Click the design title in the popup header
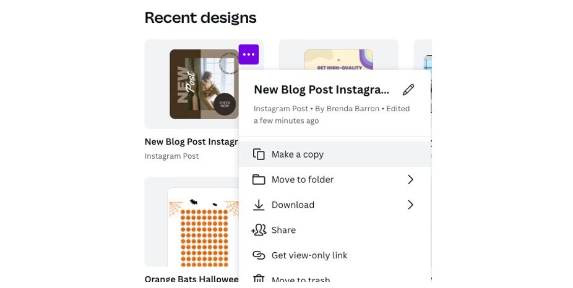Image resolution: width=573 pixels, height=288 pixels. point(322,90)
